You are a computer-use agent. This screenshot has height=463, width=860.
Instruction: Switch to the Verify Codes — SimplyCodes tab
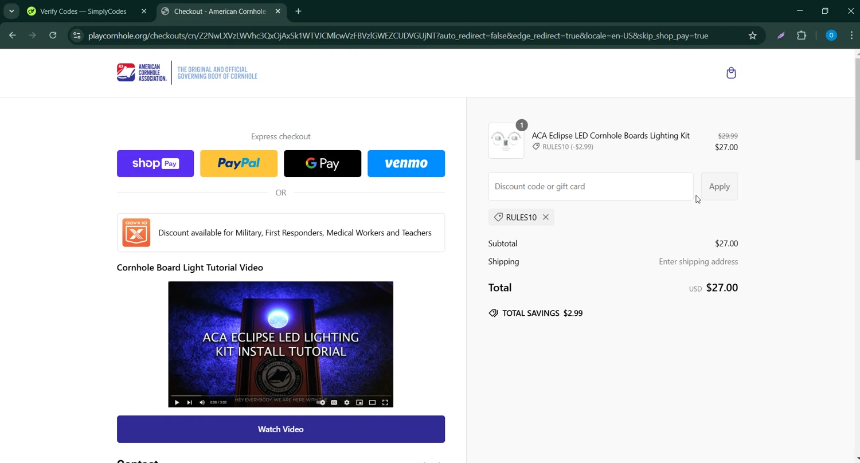pos(83,11)
